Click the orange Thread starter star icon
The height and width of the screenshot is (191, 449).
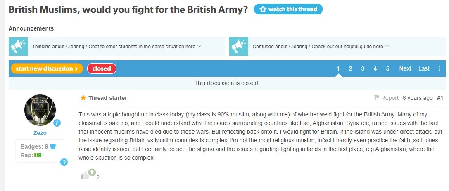point(83,98)
